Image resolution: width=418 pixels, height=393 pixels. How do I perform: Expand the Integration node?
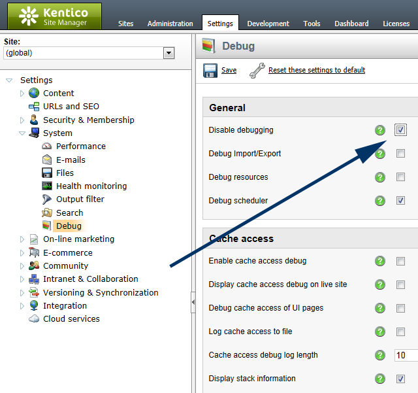coord(22,305)
